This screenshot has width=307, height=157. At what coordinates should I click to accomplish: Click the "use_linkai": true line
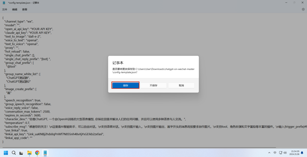tap(16, 130)
